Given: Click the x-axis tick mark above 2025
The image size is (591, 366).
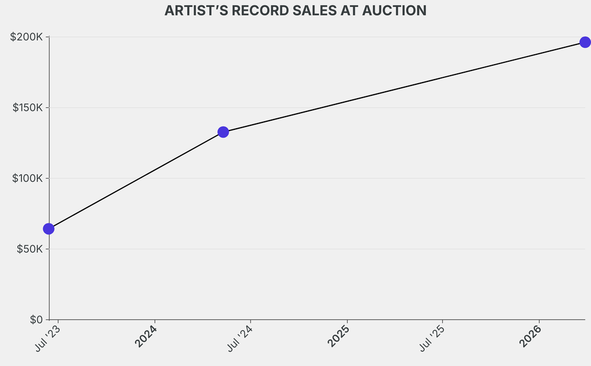Looking at the screenshot, I should click(x=347, y=322).
